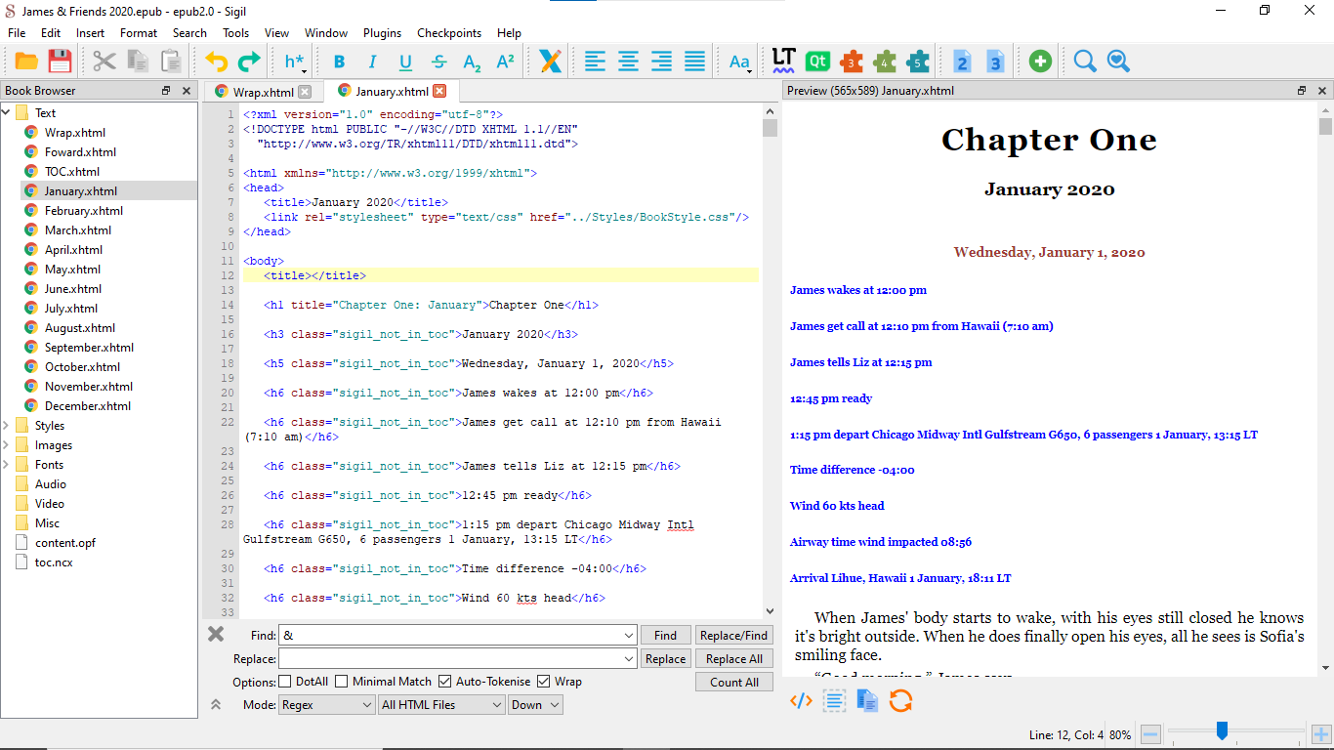Viewport: 1334px width, 750px height.
Task: Click the green plus Add icon
Action: [x=1040, y=62]
